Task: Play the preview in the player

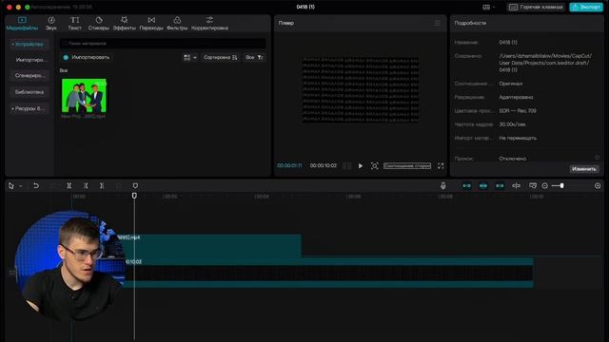Action: click(x=361, y=166)
